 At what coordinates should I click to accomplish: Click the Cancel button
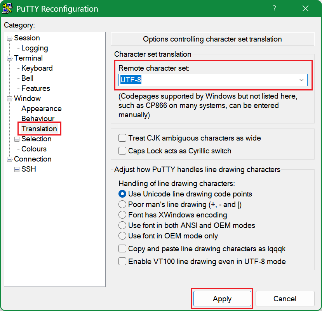click(285, 299)
